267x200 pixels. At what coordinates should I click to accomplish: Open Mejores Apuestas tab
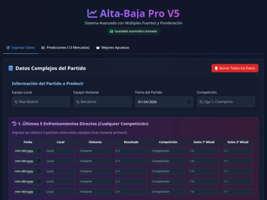point(113,48)
